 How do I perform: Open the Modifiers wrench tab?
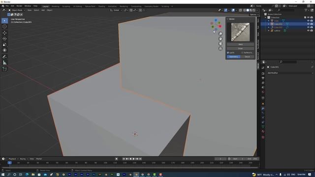click(x=263, y=108)
